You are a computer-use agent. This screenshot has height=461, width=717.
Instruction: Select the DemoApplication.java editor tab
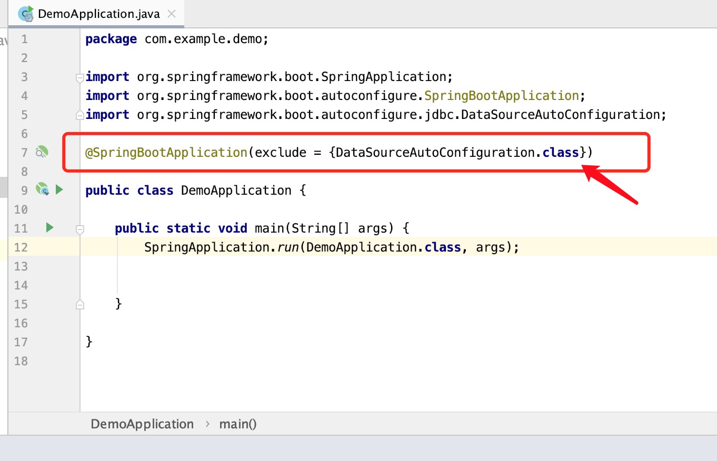[97, 14]
